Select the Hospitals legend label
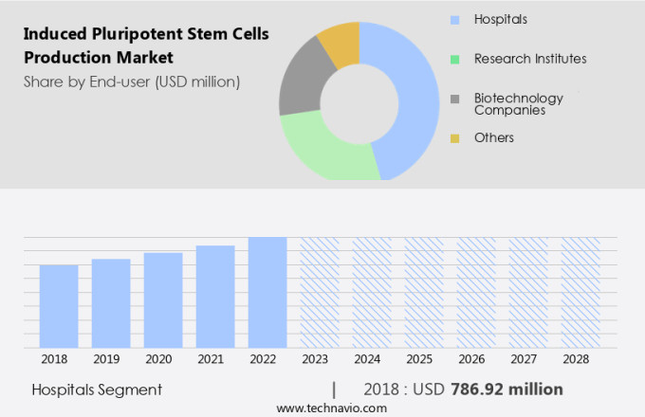 pos(501,19)
